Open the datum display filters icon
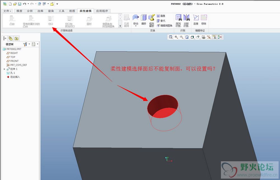The height and width of the screenshot is (180, 280). point(209,37)
